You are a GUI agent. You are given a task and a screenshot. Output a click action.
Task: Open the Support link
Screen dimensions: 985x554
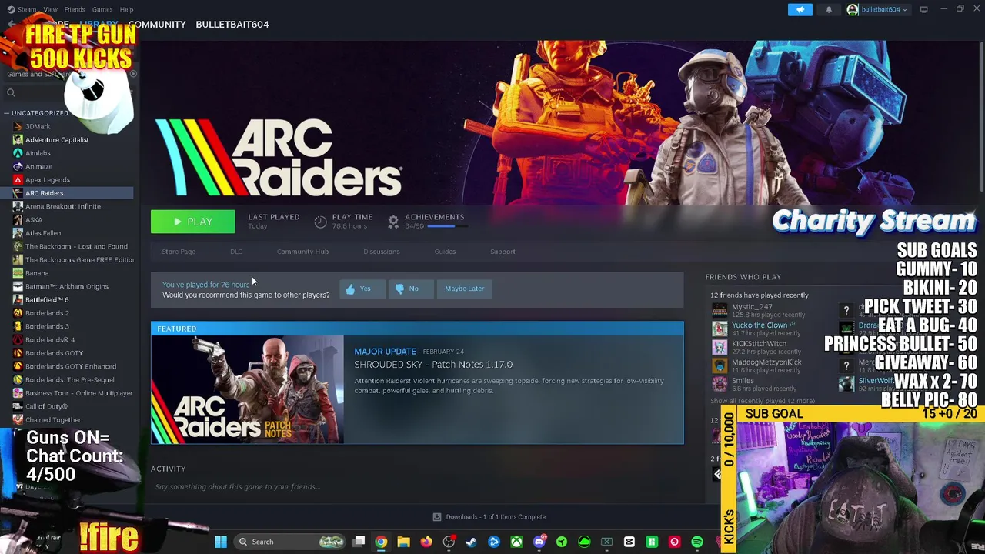coord(503,252)
